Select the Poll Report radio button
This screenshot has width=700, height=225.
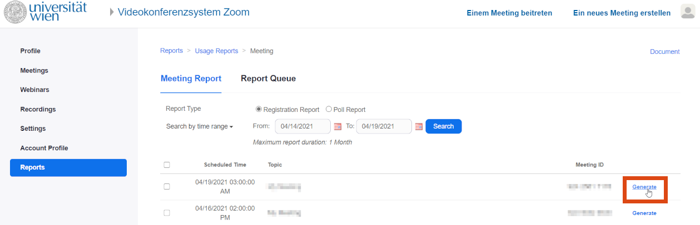pos(329,109)
